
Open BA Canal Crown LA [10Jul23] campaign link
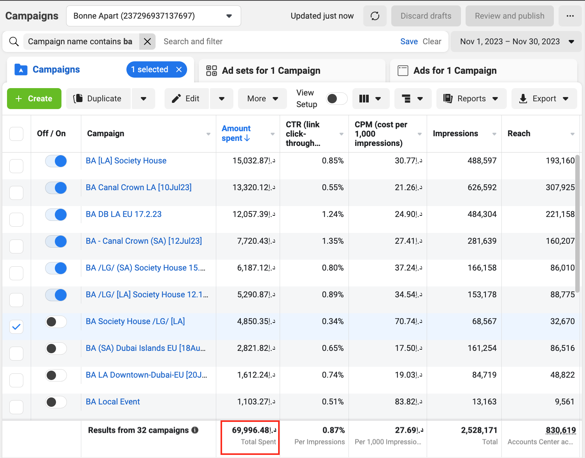[138, 187]
